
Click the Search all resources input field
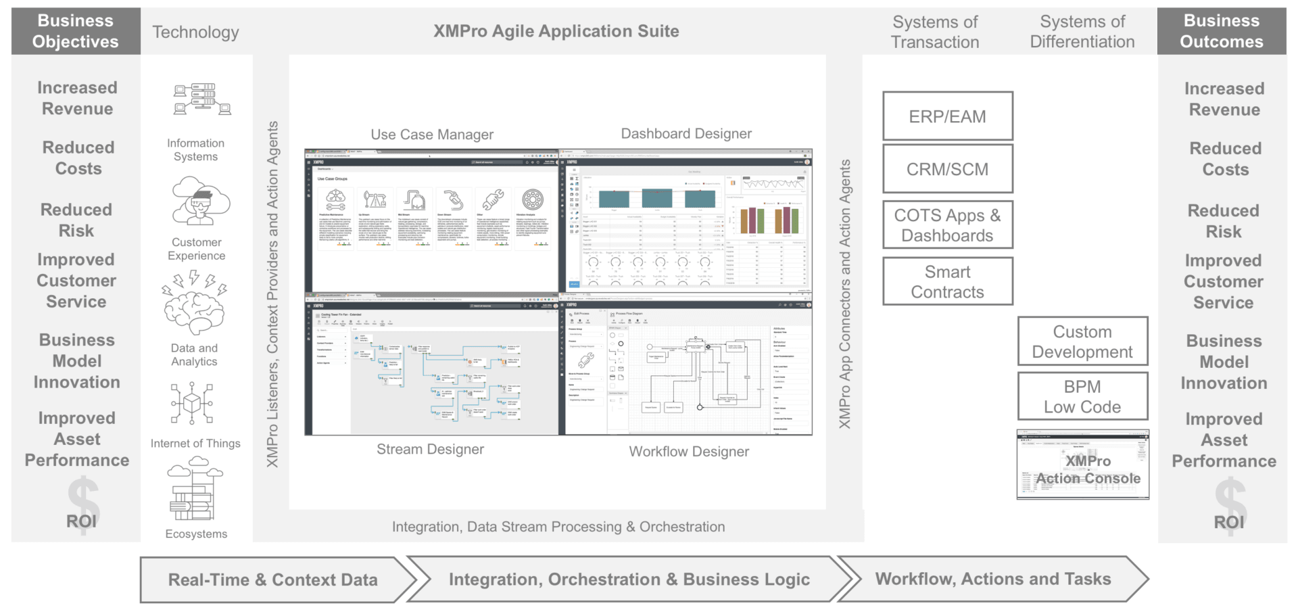[x=497, y=162]
